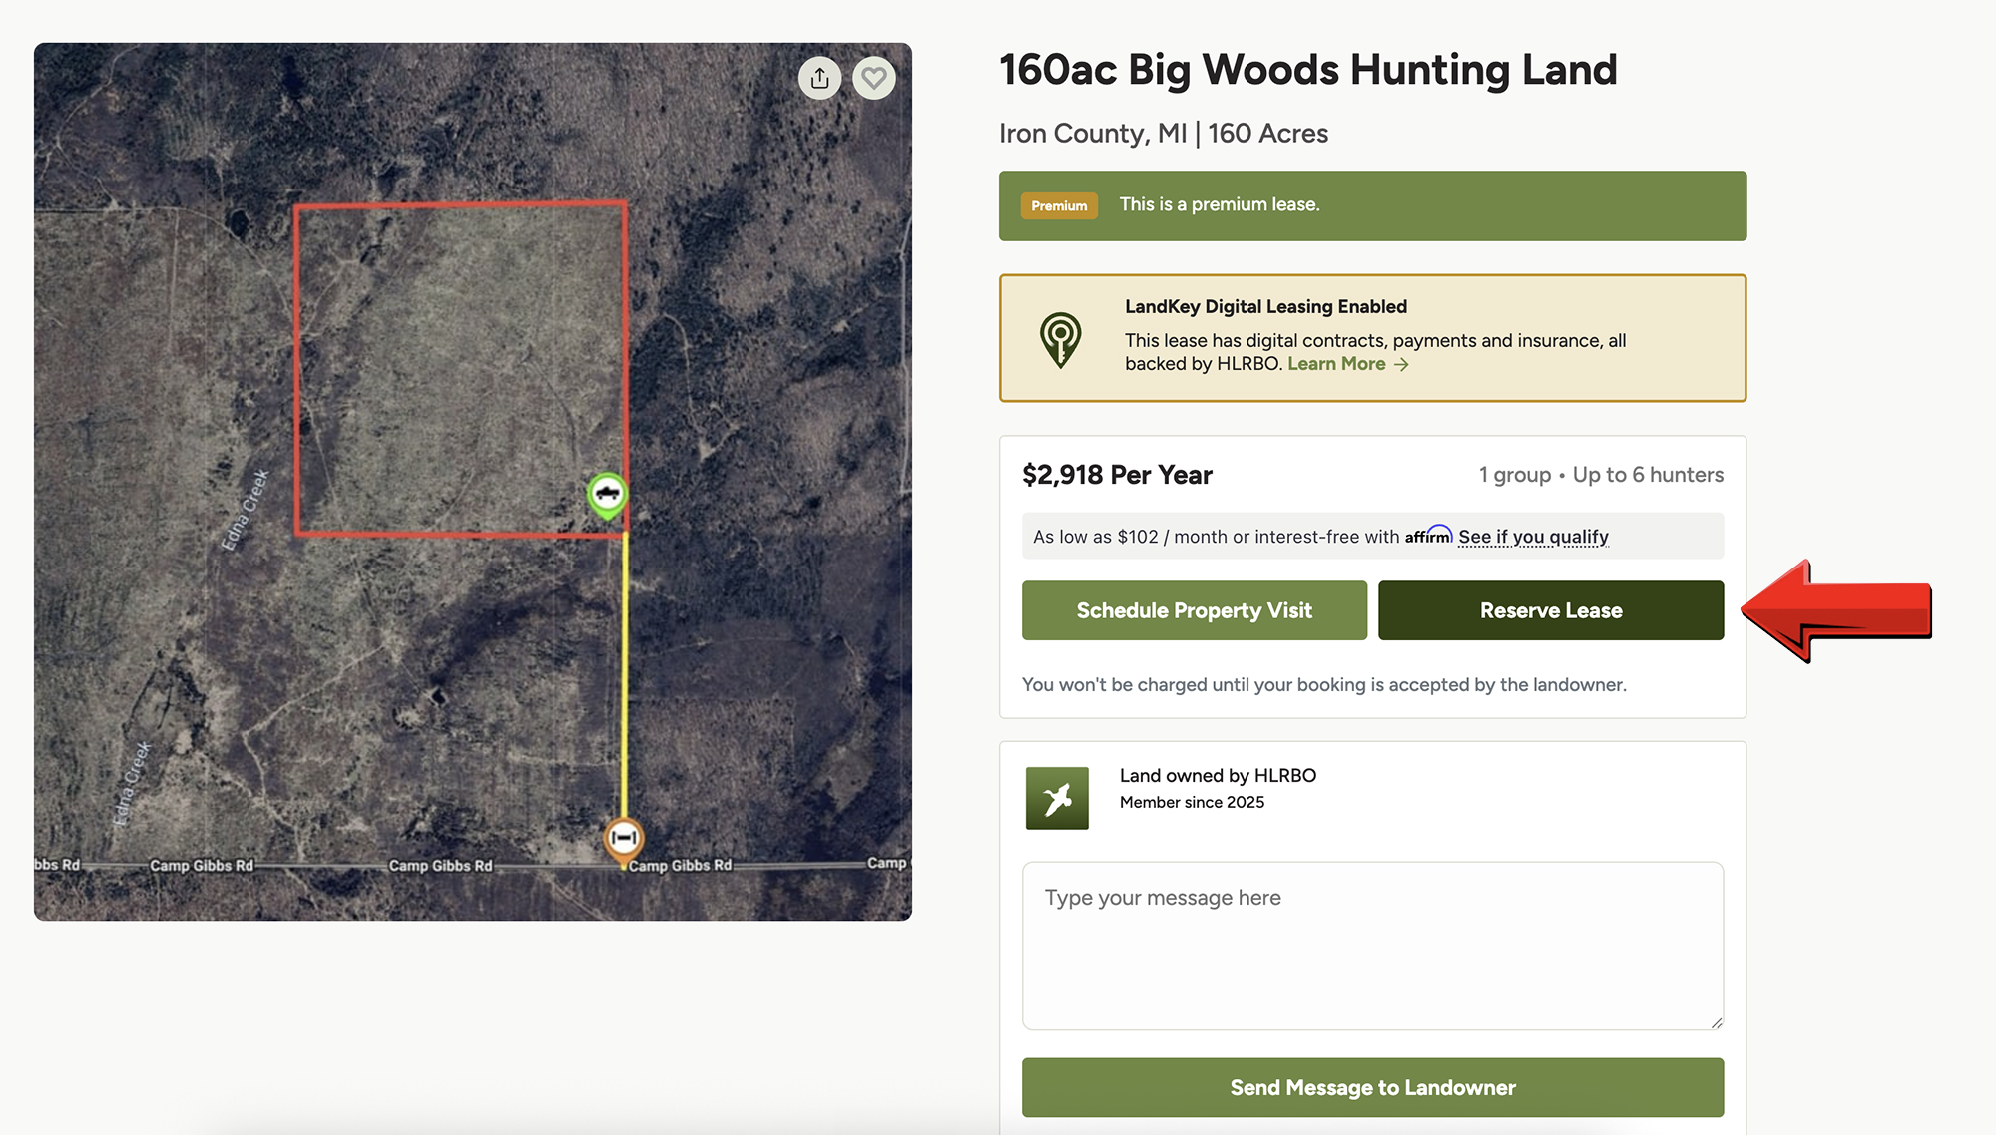
Task: Click the green truck parking marker
Action: tap(607, 493)
